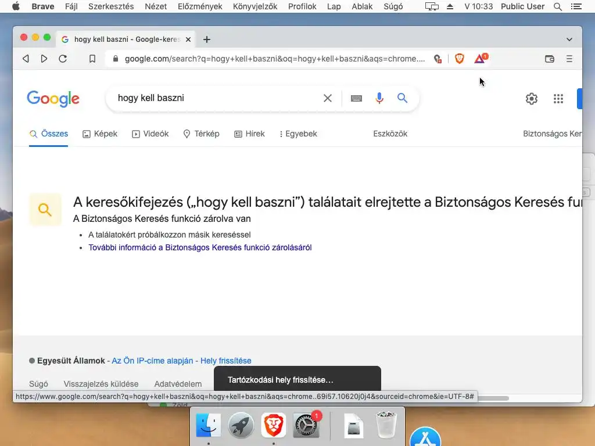
Task: Go to the Google logo homepage
Action: point(53,99)
